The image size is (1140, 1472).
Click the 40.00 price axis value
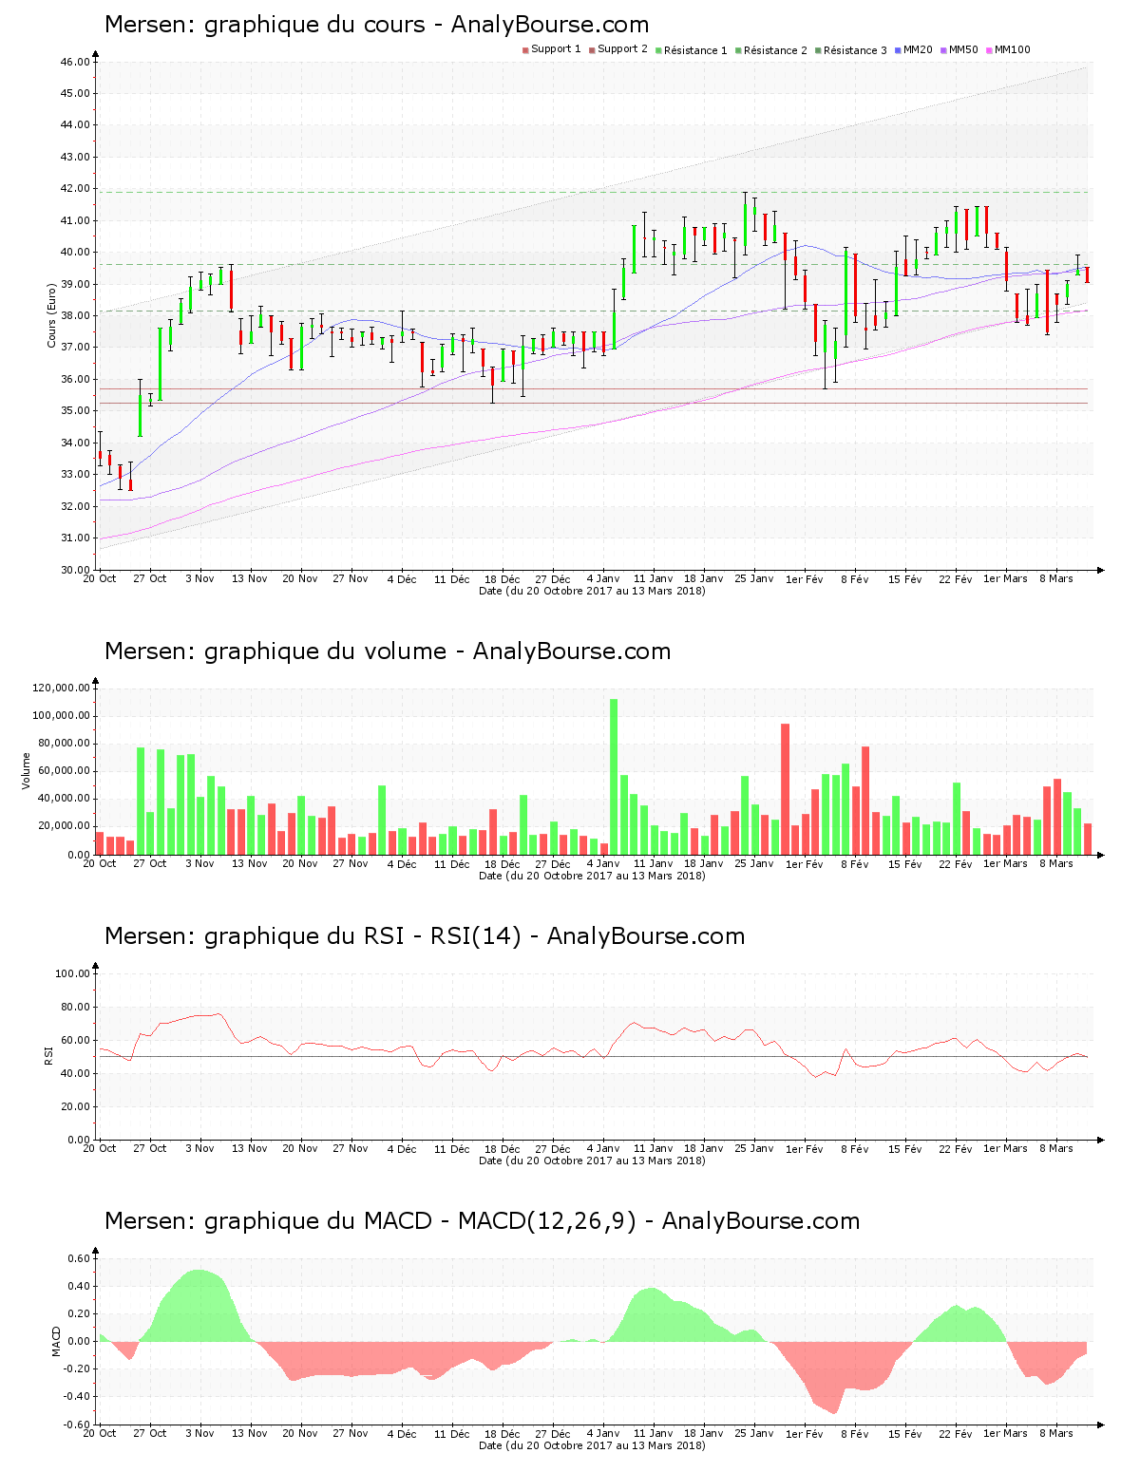[x=75, y=253]
